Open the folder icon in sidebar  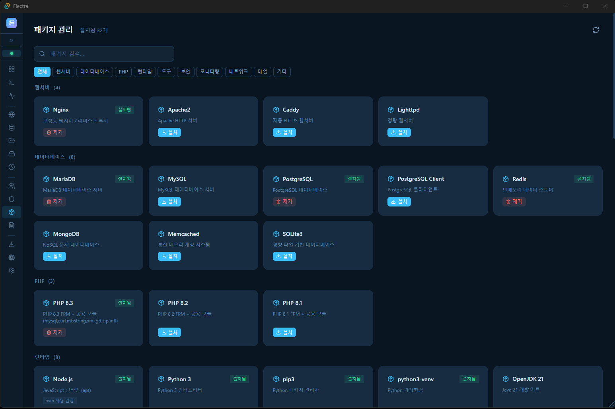coord(12,141)
